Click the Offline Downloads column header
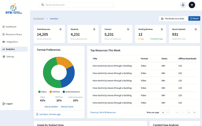This screenshot has width=202, height=126. (x=187, y=59)
